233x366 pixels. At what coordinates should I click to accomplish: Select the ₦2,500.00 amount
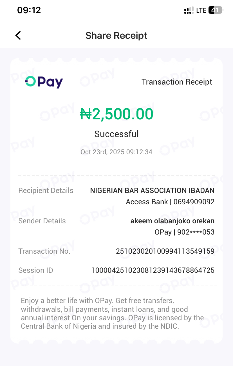point(116,114)
